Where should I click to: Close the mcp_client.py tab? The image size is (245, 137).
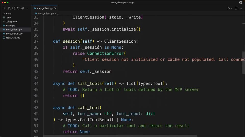coord(55,8)
